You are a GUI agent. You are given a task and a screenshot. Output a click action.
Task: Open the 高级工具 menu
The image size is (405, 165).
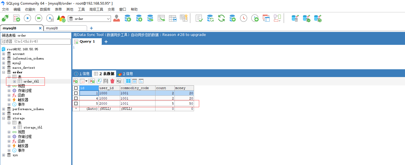[x=96, y=9]
